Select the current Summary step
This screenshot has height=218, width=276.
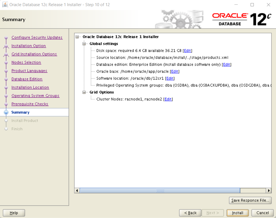(21, 112)
